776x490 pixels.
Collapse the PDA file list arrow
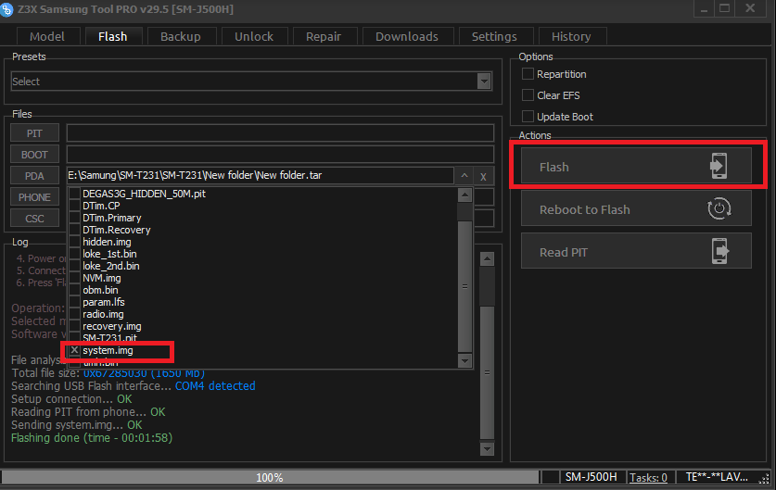click(464, 175)
